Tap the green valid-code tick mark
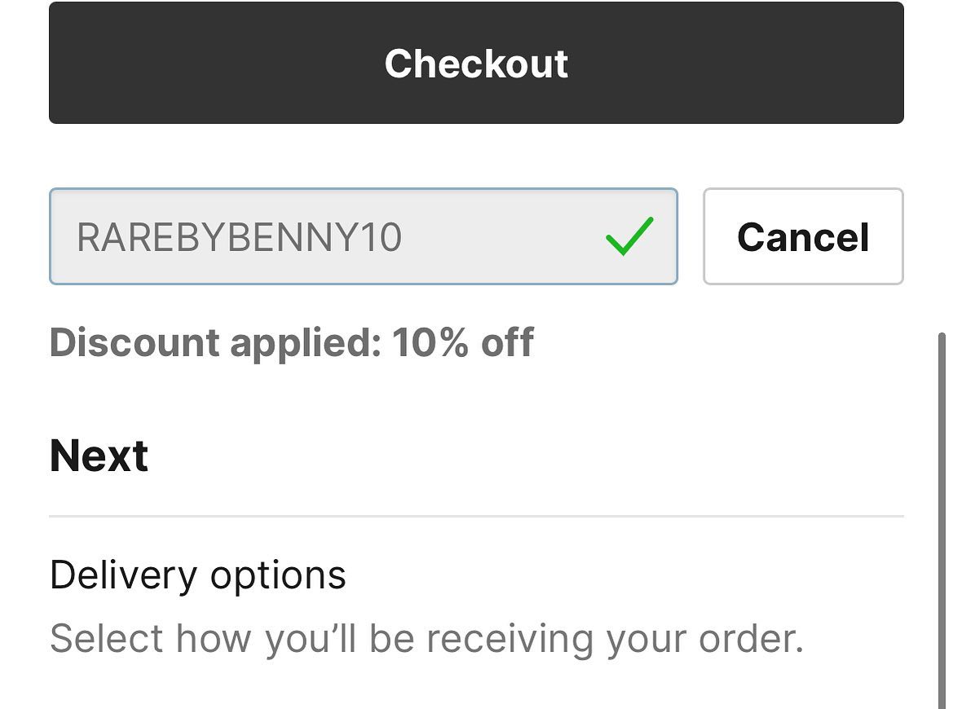953x709 pixels. pyautogui.click(x=629, y=236)
